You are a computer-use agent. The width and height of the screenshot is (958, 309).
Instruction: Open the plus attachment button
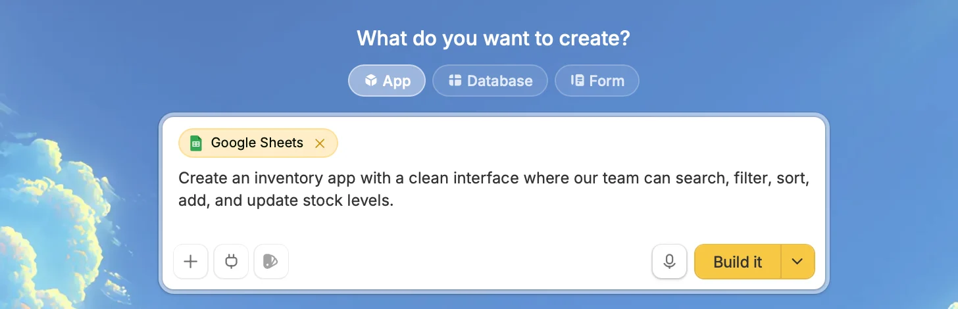click(191, 262)
